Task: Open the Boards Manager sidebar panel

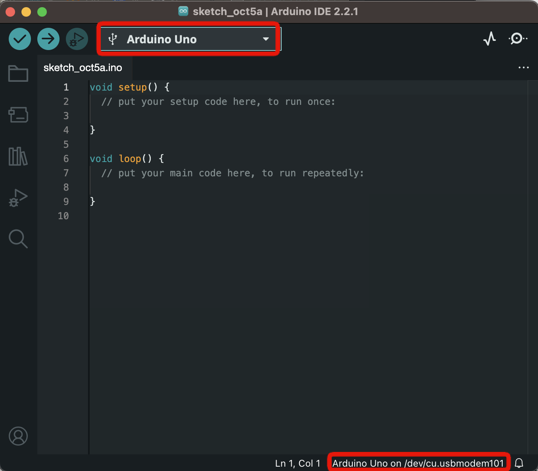Action: click(18, 115)
